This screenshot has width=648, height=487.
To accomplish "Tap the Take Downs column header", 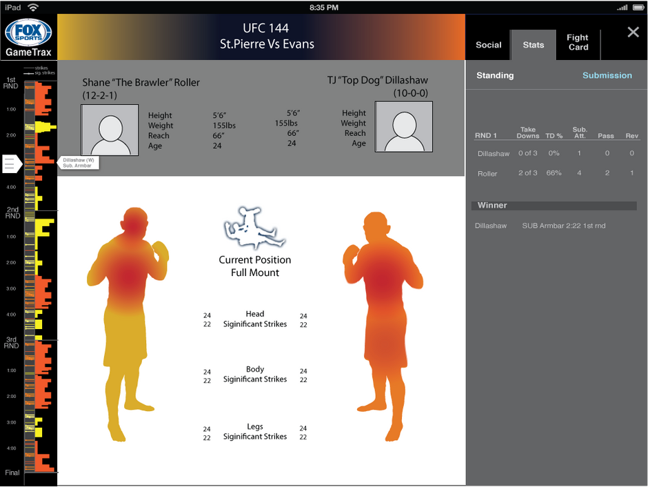I will coord(528,132).
